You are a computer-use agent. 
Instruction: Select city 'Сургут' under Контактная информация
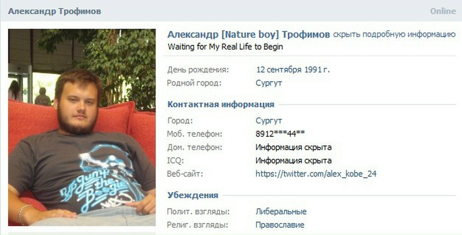[x=269, y=121]
